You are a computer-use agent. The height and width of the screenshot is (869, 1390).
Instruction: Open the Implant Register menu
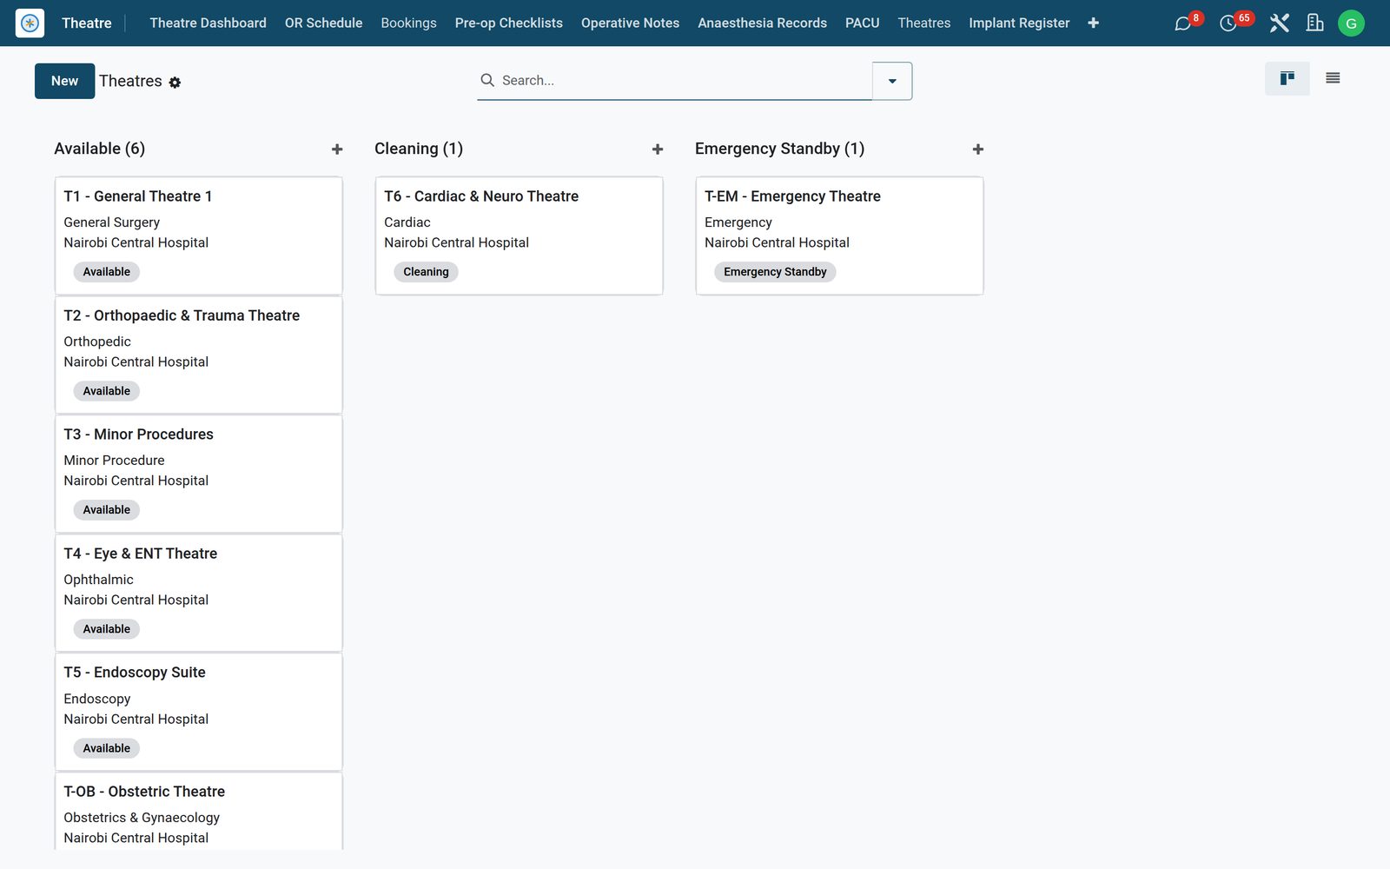[x=1019, y=23]
